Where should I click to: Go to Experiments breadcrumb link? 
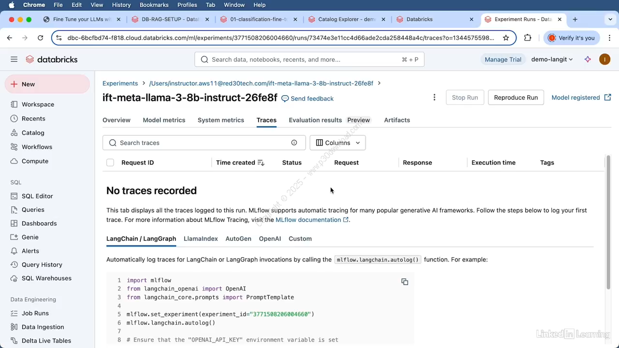point(120,83)
